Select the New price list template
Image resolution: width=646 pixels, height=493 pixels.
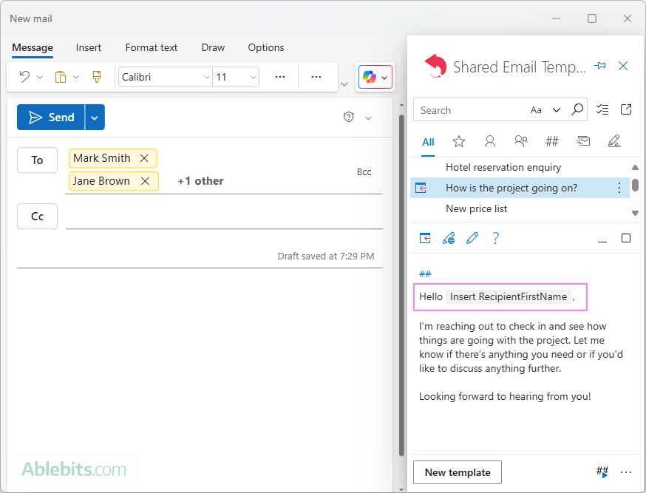(x=520, y=209)
